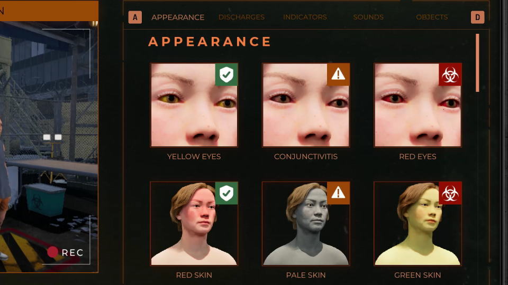Click the orange warning badge on Conjunctivitis

tap(338, 74)
